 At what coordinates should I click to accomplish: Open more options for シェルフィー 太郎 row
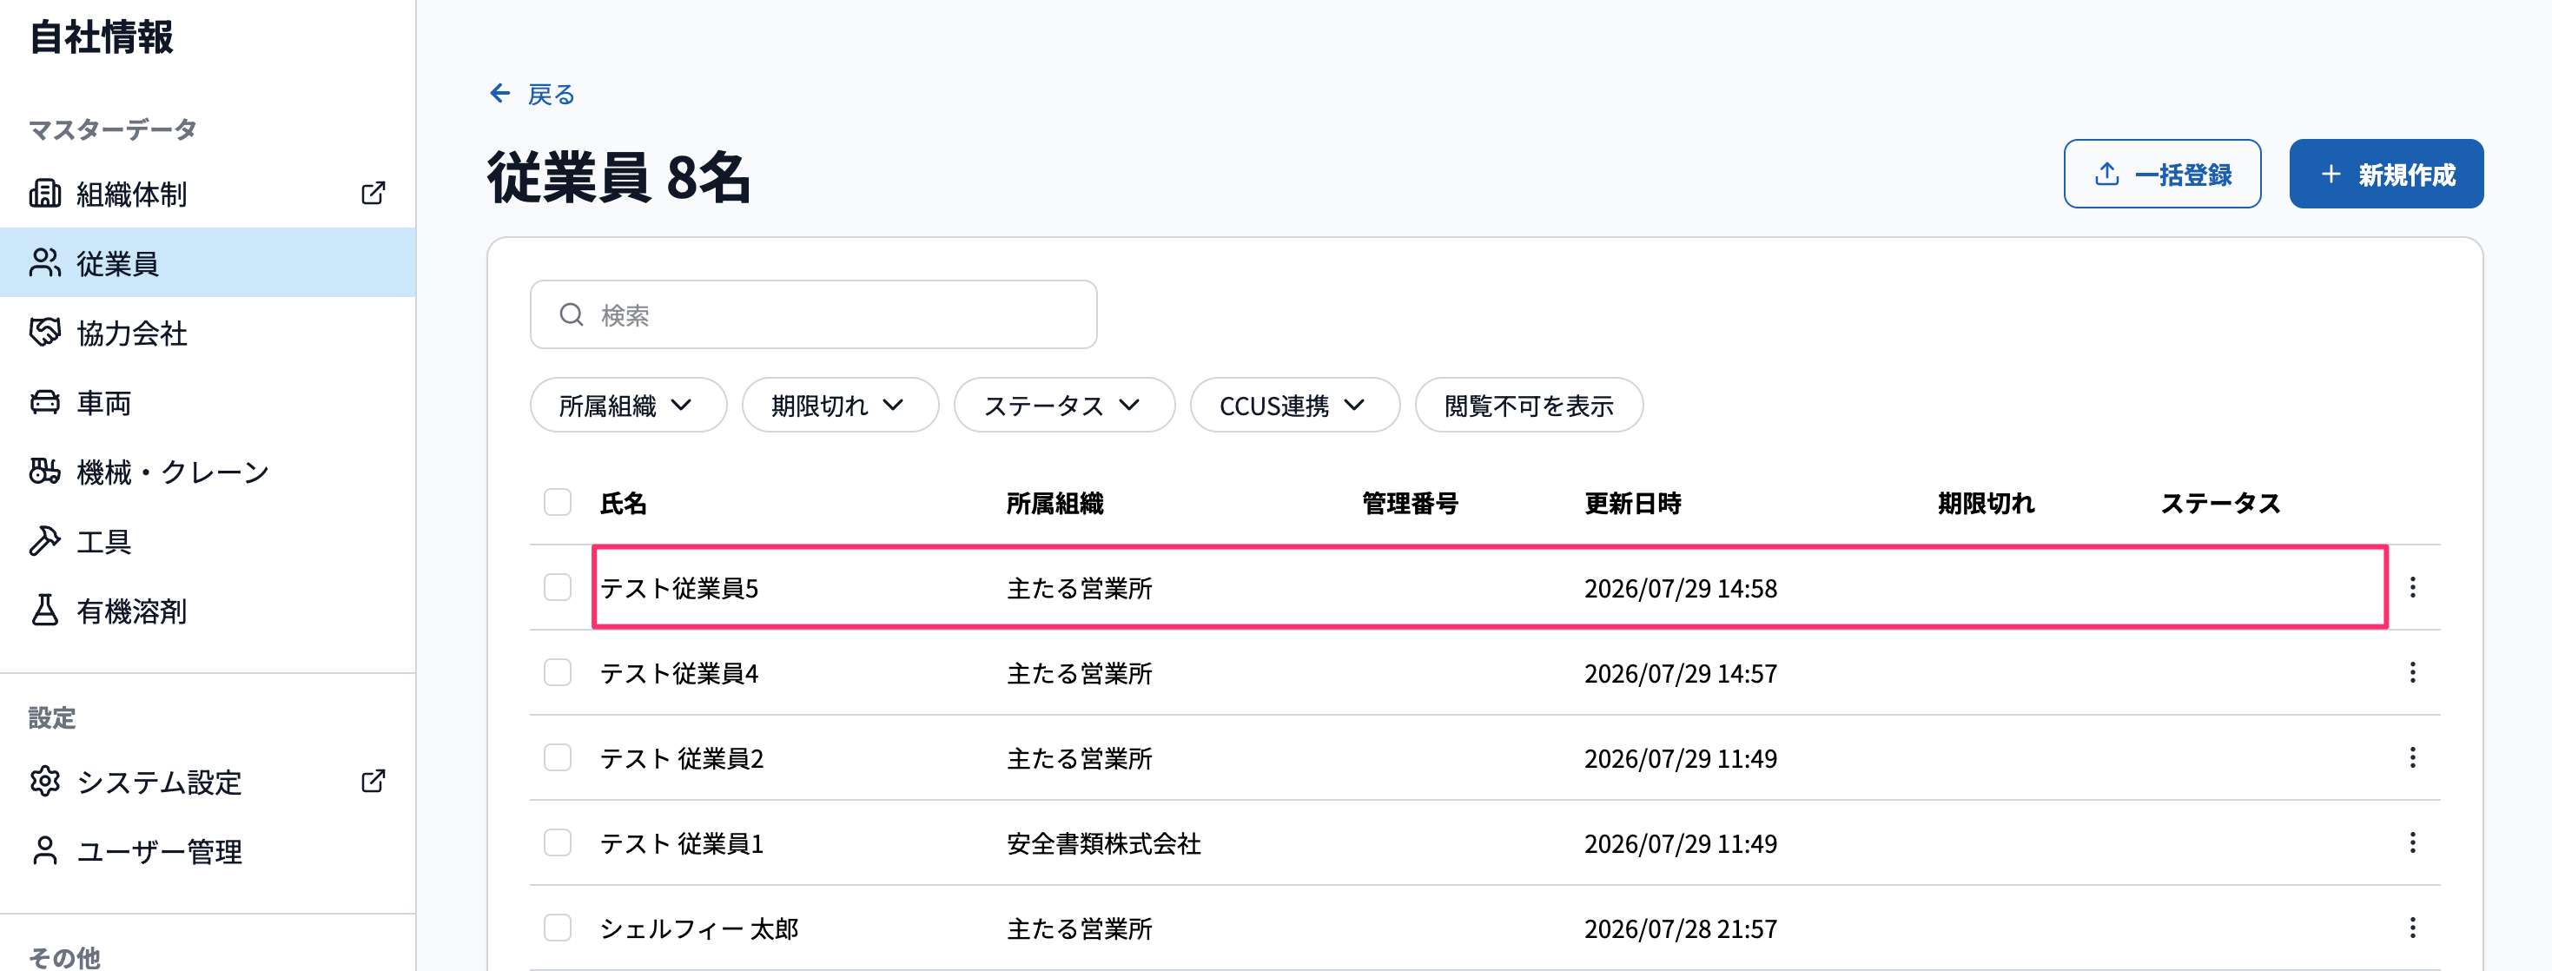pyautogui.click(x=2412, y=928)
